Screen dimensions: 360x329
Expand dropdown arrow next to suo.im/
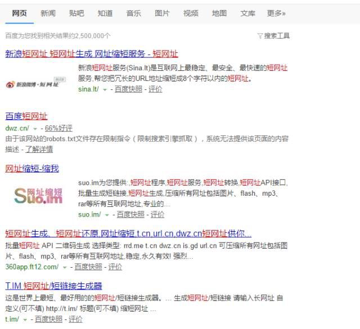[107, 215]
